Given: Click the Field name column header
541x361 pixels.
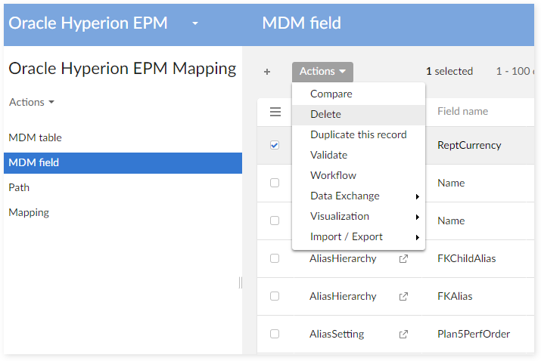Looking at the screenshot, I should click(462, 111).
